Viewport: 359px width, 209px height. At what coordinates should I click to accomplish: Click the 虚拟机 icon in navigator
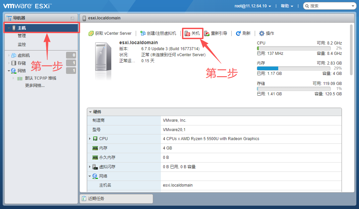click(x=14, y=55)
